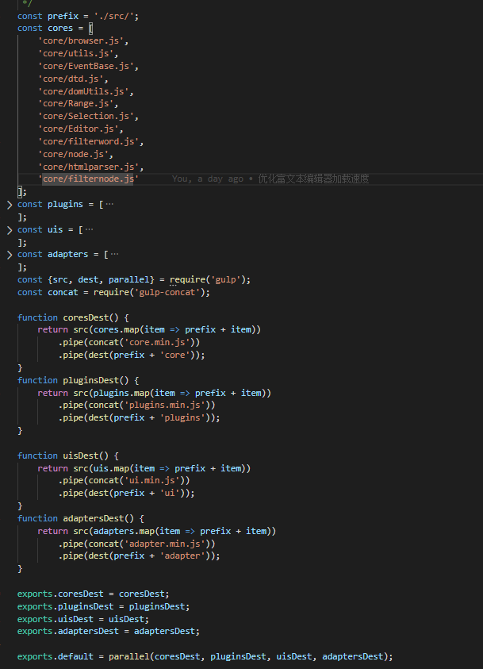The height and width of the screenshot is (669, 483).
Task: Click the 'adapter.min.js' string
Action: [164, 544]
